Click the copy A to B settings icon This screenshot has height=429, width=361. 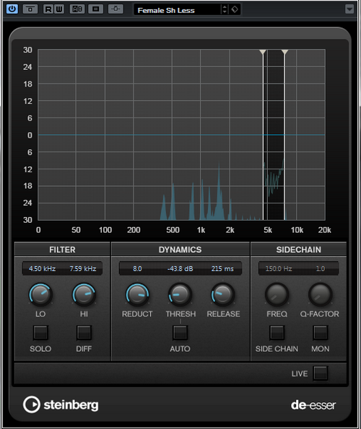95,9
